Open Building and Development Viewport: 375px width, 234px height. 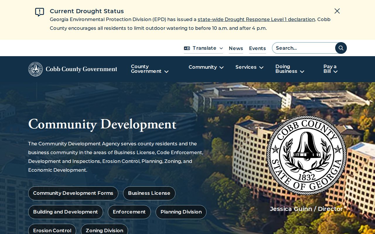[x=66, y=212]
